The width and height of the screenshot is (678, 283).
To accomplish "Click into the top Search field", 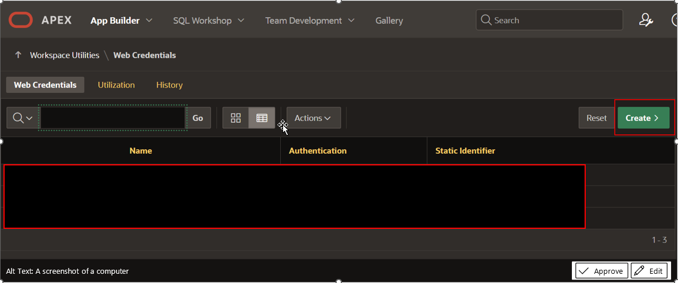I will (x=549, y=20).
